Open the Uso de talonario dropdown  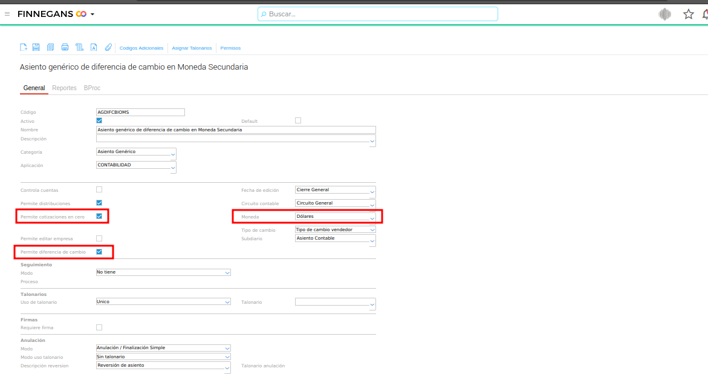(x=163, y=301)
